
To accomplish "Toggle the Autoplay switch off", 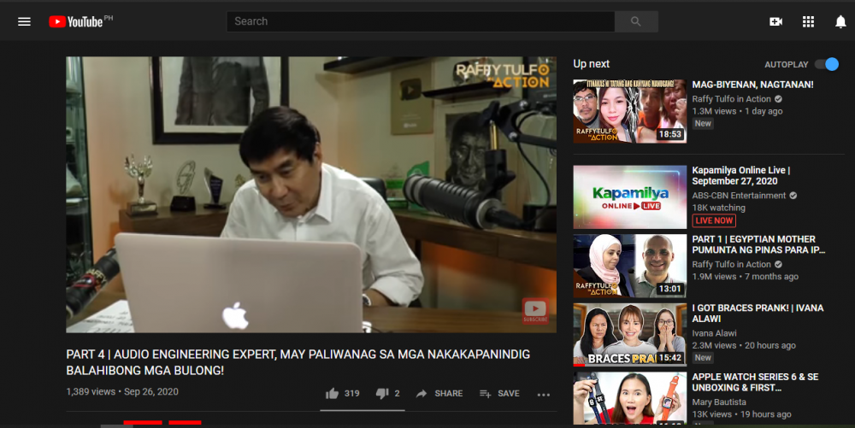I will pyautogui.click(x=826, y=64).
